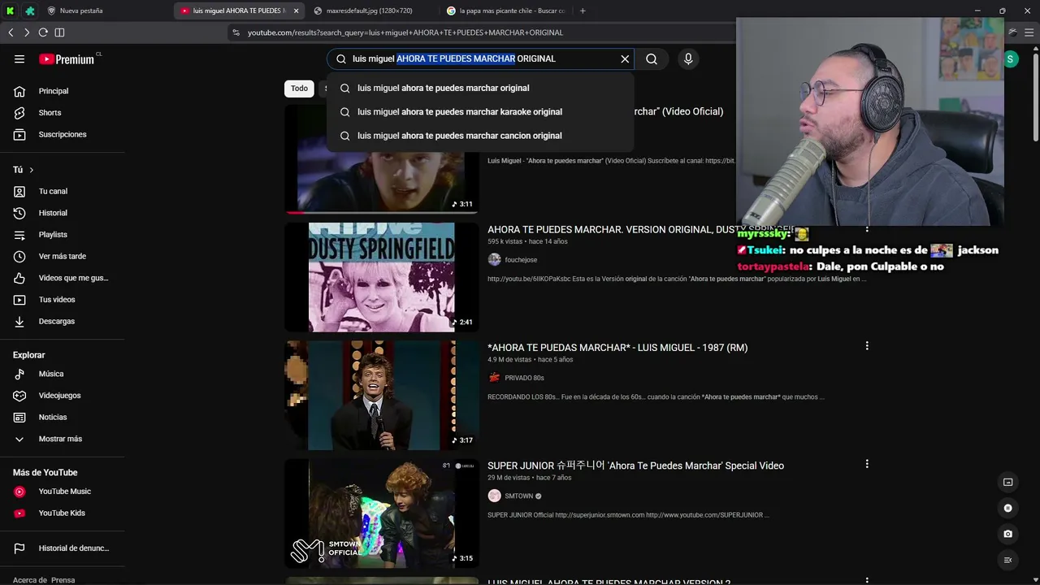Screen dimensions: 1040x585
Task: Open the Kick pinned tab icon
Action: pos(11,11)
